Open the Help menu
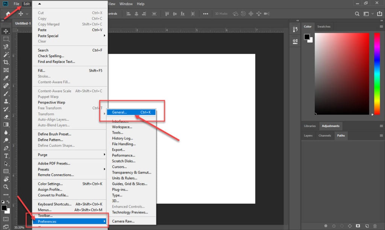385x230 pixels. coord(141,4)
